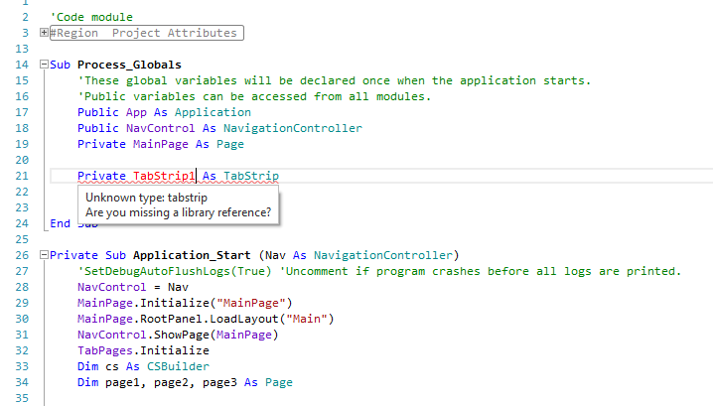Image resolution: width=713 pixels, height=406 pixels.
Task: Click line number 26 in gutter
Action: pos(22,255)
